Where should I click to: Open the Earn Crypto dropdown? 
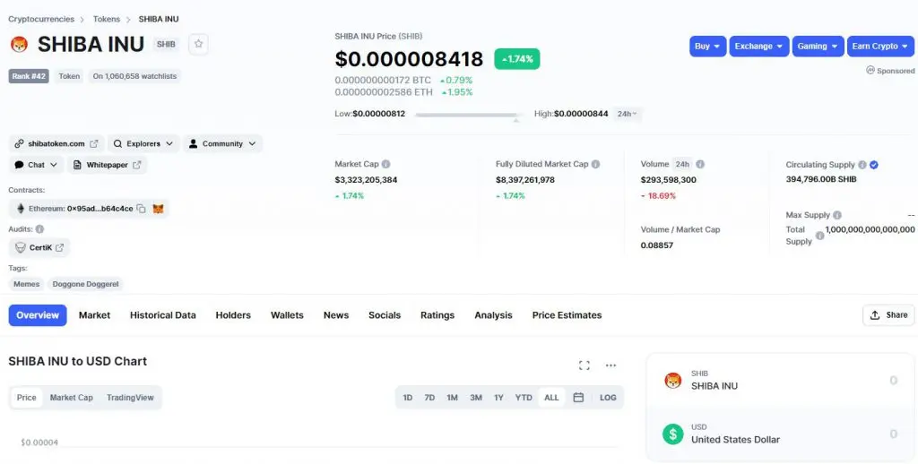(880, 47)
